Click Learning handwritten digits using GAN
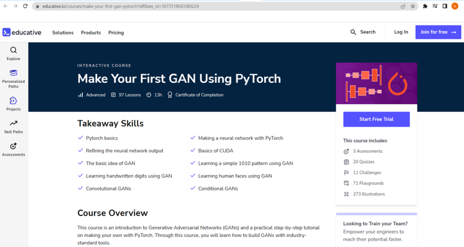Image resolution: width=464 pixels, height=247 pixels. pyautogui.click(x=129, y=176)
